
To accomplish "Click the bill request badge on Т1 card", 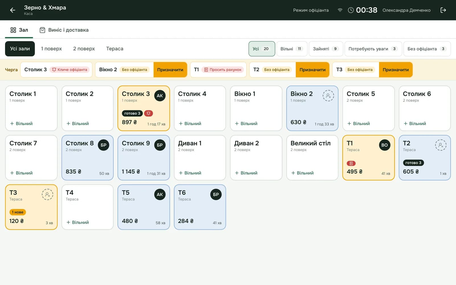I will pos(351,163).
